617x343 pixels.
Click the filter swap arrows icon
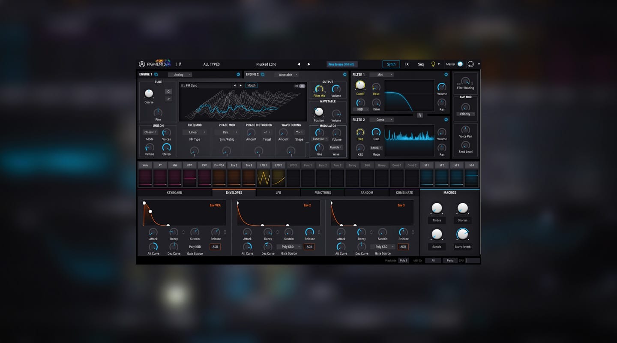click(x=420, y=115)
